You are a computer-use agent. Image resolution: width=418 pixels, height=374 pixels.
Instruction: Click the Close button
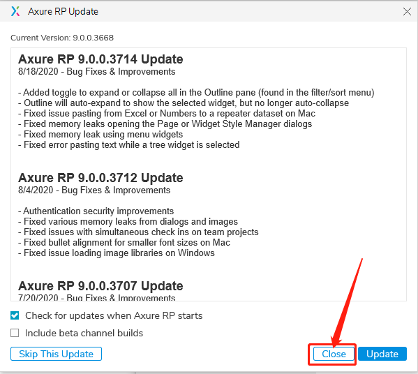[x=334, y=354]
